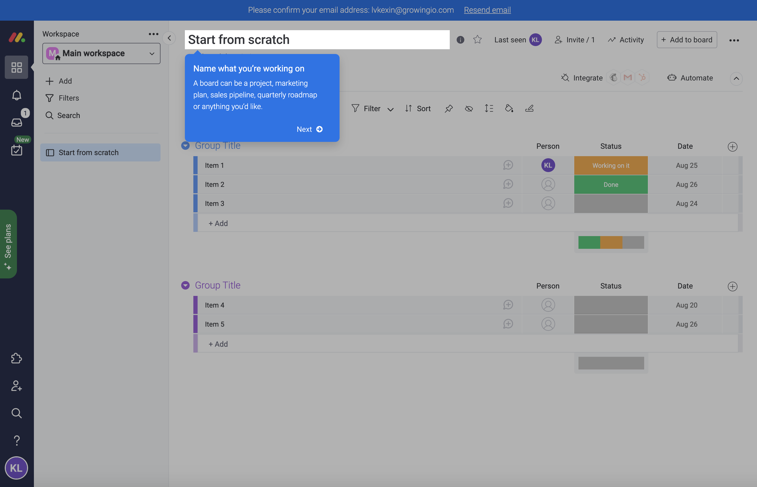
Task: Open the search magnifier in left rail
Action: pyautogui.click(x=16, y=413)
